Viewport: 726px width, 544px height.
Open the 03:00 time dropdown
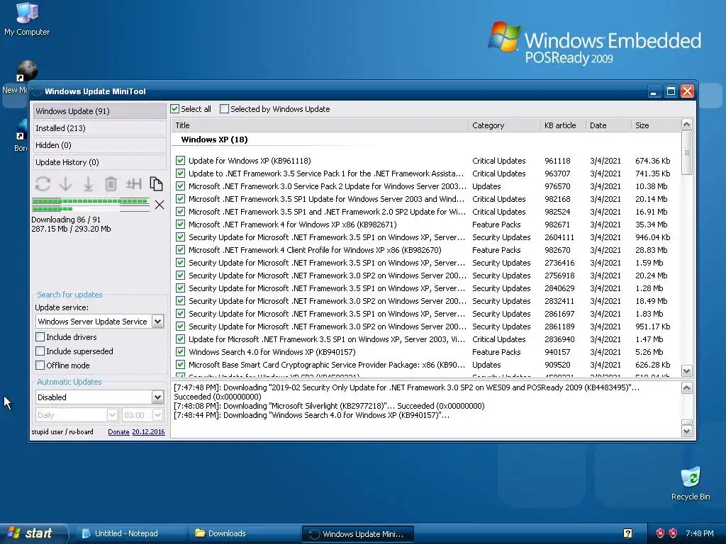pyautogui.click(x=158, y=415)
